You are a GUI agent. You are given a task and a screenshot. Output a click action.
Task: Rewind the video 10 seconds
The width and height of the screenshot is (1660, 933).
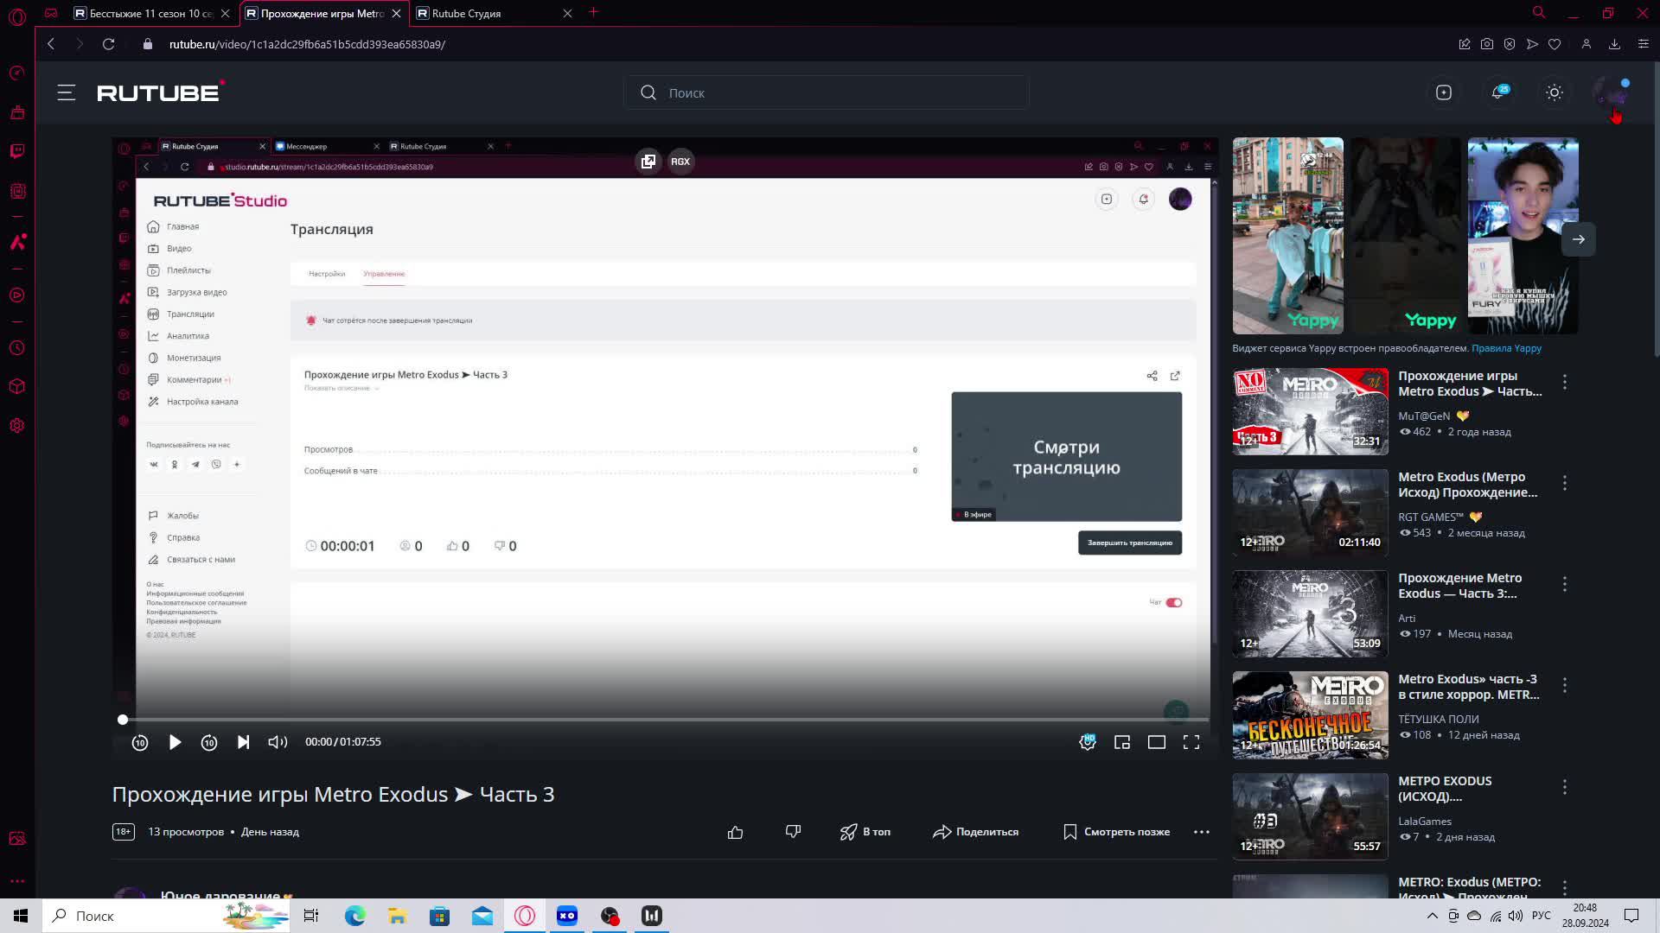[x=140, y=742]
